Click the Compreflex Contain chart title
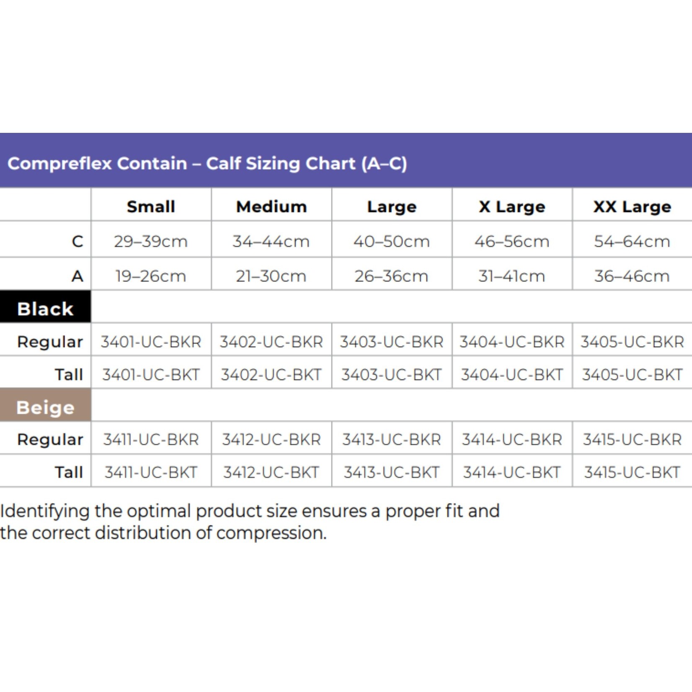Viewport: 692px width, 692px height. click(207, 163)
